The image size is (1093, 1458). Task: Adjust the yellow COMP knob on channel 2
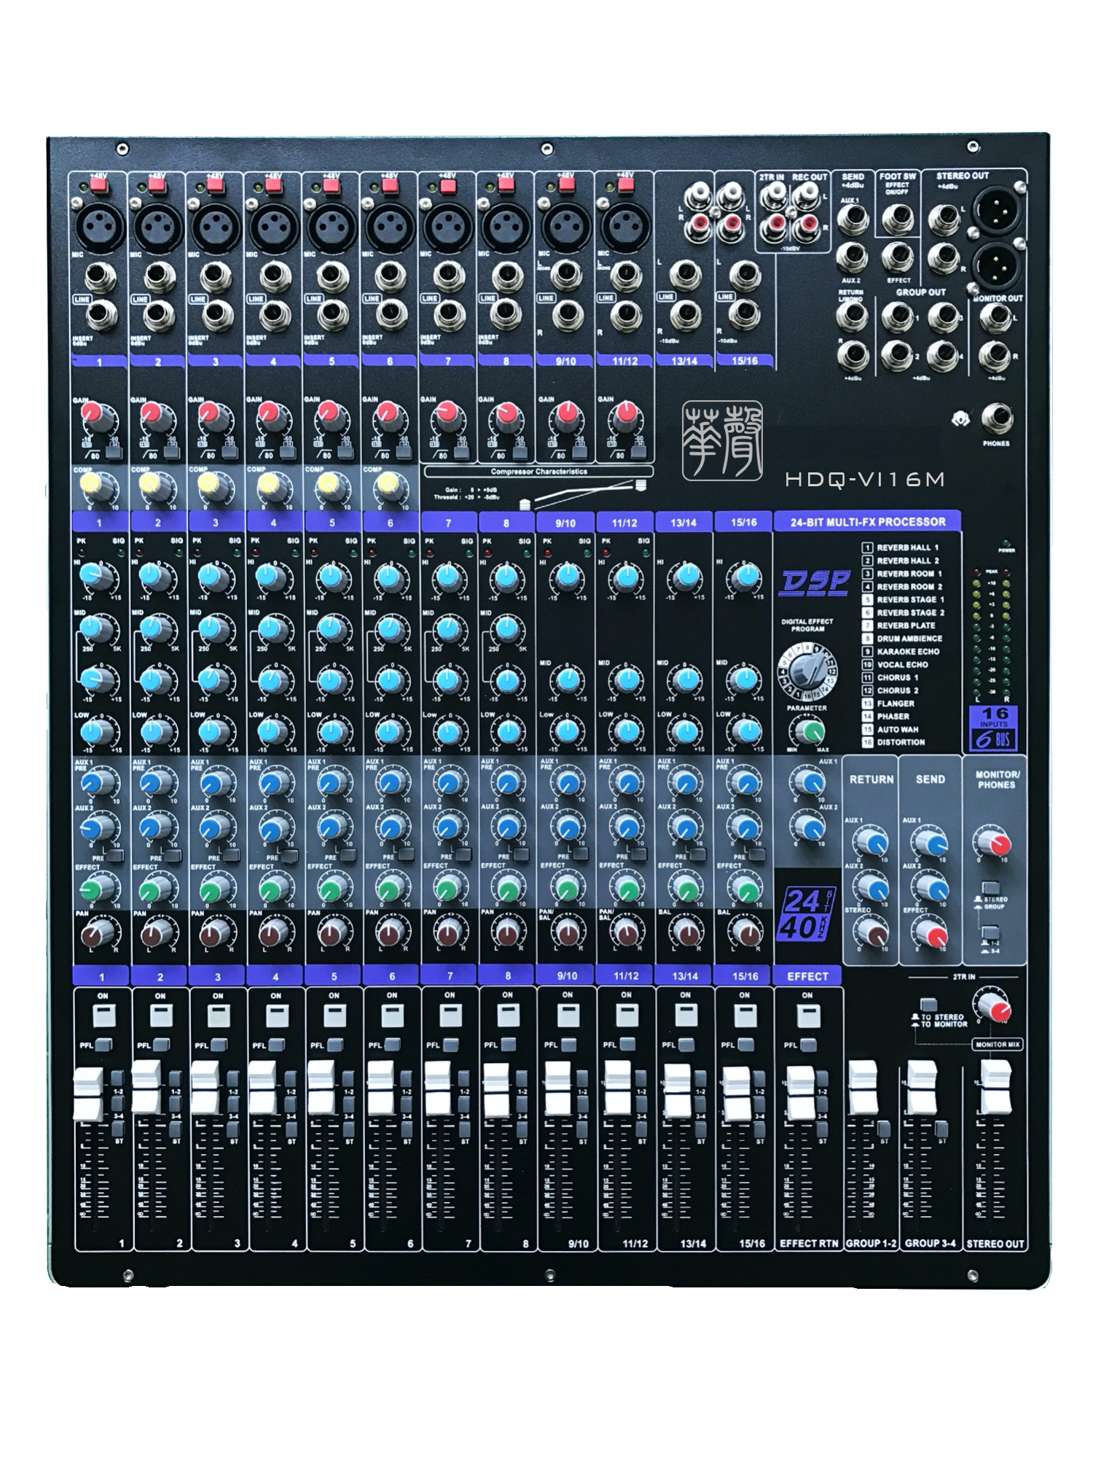pyautogui.click(x=156, y=486)
